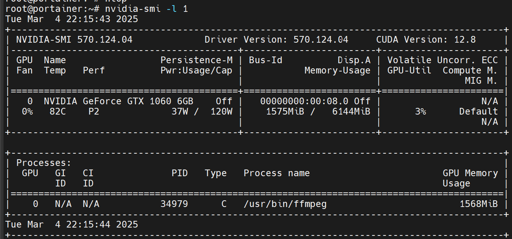The height and width of the screenshot is (239, 512).
Task: Click the 'Persistence-M' column header
Action: [196, 60]
